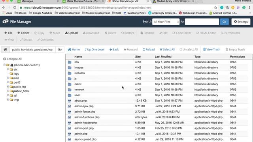Expand the tmp folder in the tree
The image size is (253, 142).
[x=8, y=100]
